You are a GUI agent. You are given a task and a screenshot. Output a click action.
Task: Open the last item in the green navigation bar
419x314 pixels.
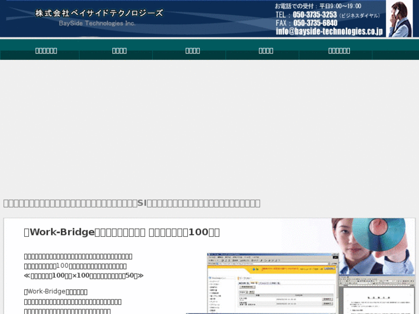(x=339, y=51)
